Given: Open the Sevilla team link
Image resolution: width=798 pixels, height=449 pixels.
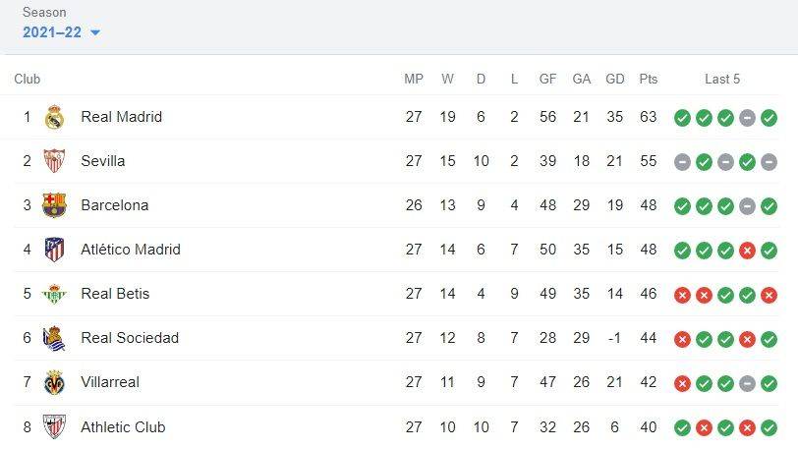Looking at the screenshot, I should tap(103, 161).
